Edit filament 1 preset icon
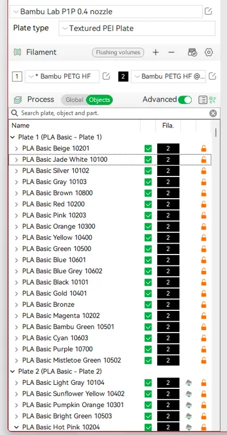Viewport: 227px width, 435px height. point(106,76)
